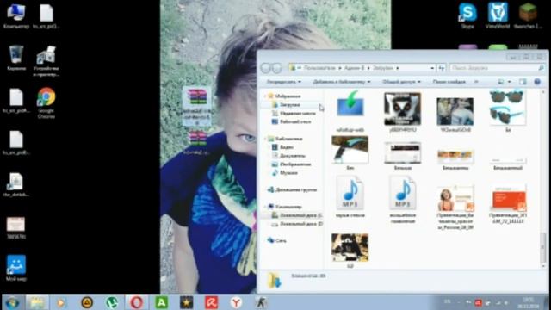Open the Добавить в библиотеку dropdown

[342, 82]
